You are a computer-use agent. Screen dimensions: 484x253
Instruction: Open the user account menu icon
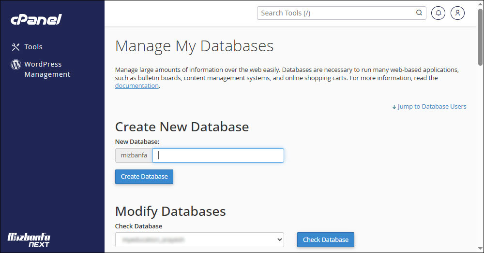click(x=457, y=13)
